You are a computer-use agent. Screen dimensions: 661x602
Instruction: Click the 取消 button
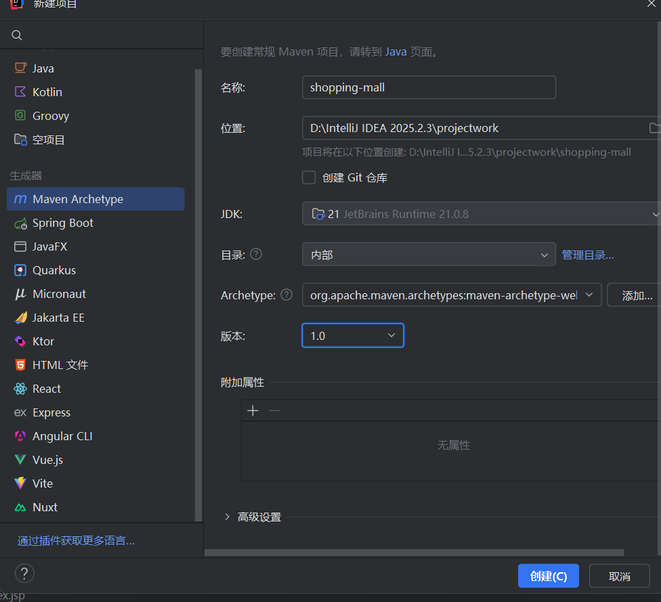619,576
